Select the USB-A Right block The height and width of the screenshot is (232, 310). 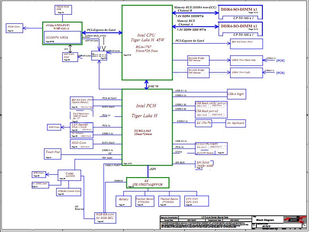click(236, 94)
